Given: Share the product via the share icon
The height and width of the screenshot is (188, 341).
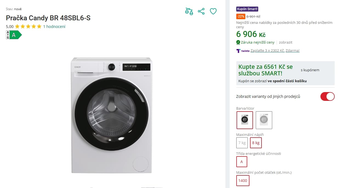Looking at the screenshot, I should point(201,11).
